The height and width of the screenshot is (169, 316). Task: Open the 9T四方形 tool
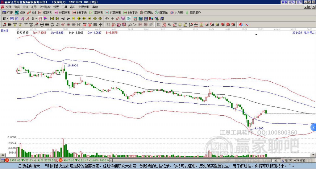tap(114, 12)
